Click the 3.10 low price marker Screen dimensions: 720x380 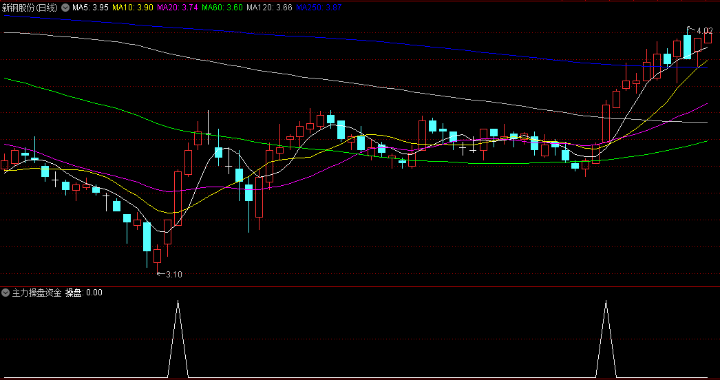tap(173, 274)
